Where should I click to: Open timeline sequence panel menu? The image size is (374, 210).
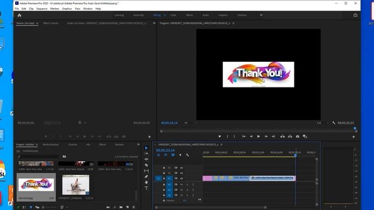(x=221, y=145)
